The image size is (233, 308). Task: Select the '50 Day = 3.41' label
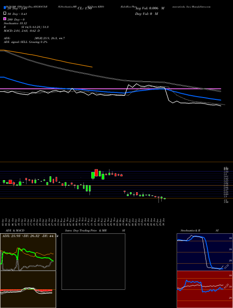point(17,14)
